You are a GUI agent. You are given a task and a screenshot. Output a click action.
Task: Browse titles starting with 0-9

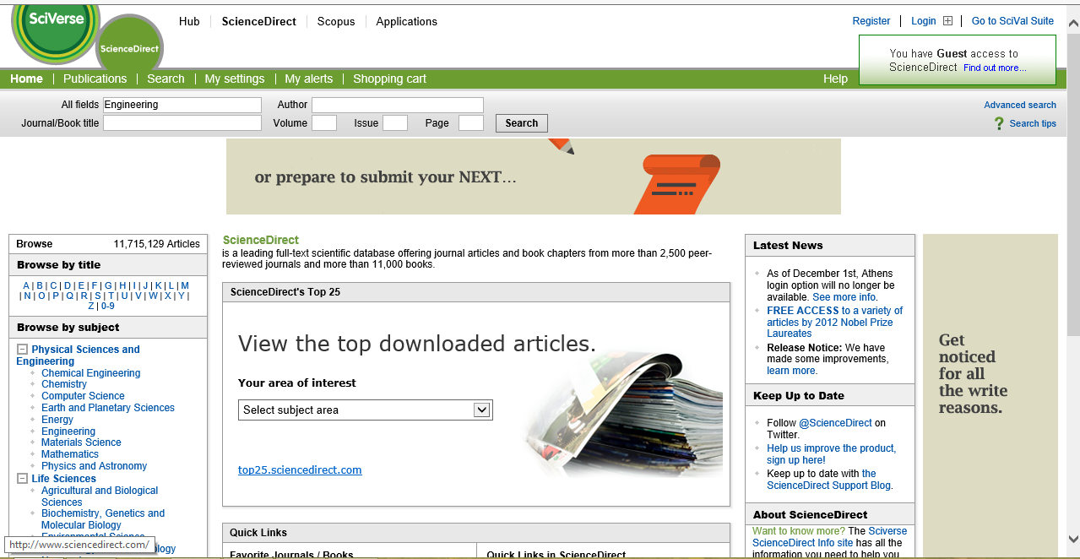click(108, 306)
